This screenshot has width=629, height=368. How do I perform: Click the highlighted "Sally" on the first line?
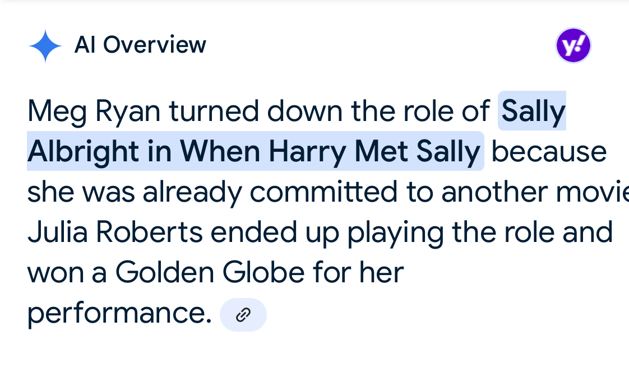[533, 111]
